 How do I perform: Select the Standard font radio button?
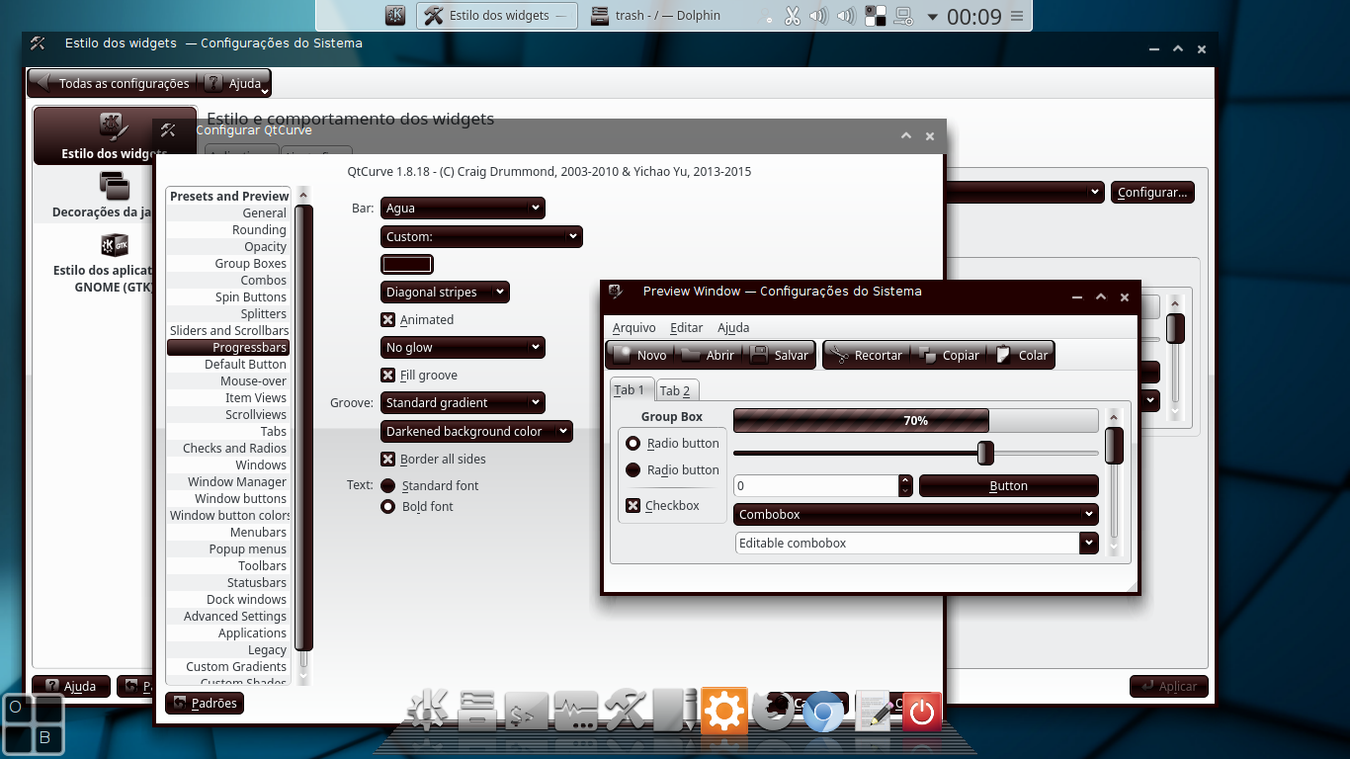coord(388,485)
